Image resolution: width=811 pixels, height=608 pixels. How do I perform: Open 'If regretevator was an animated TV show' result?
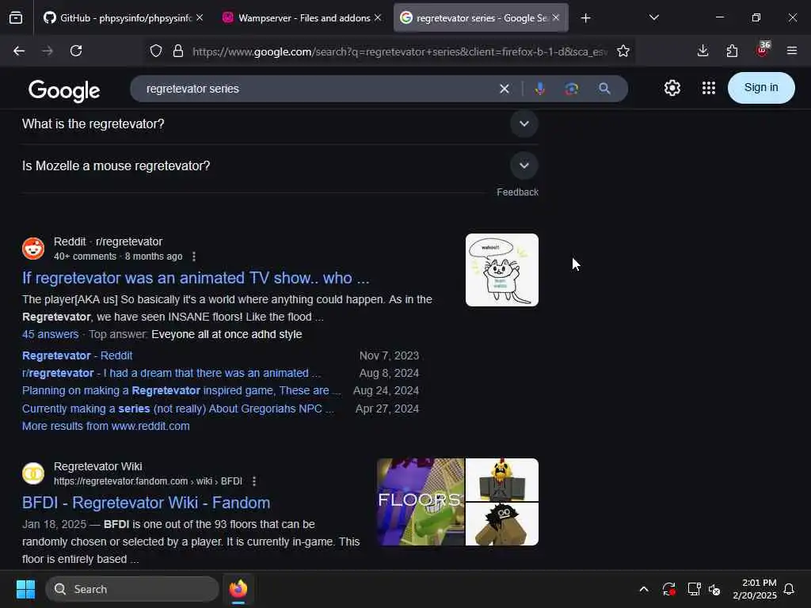(x=196, y=278)
